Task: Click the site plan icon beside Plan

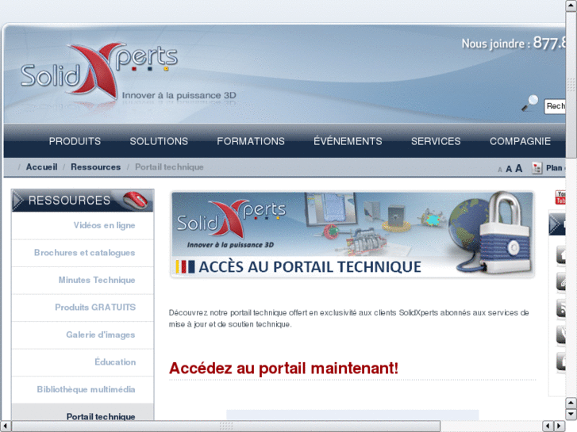Action: point(537,168)
